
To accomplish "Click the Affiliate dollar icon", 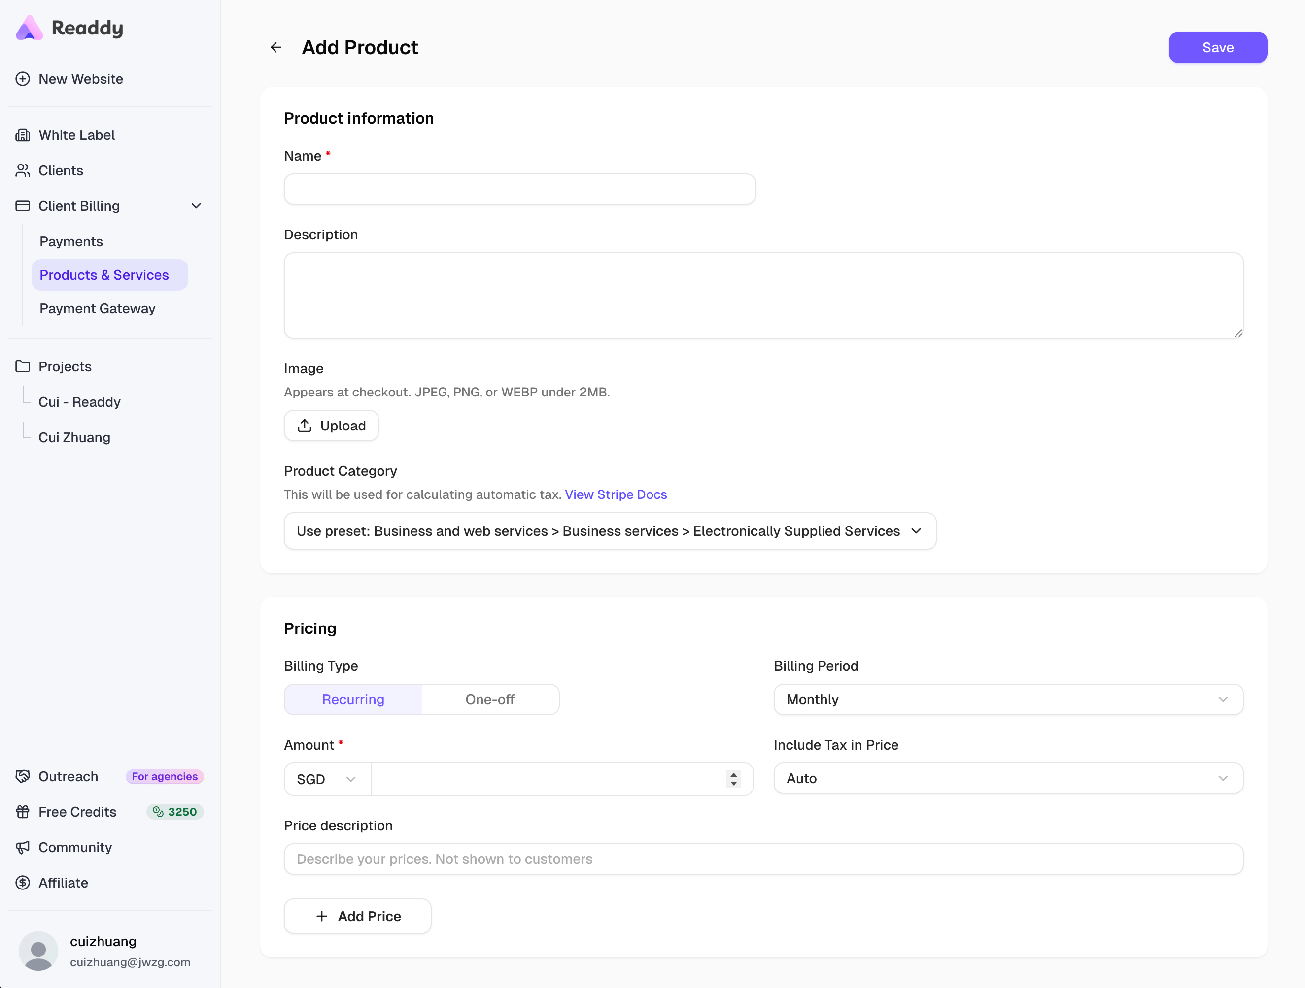I will [x=22, y=882].
